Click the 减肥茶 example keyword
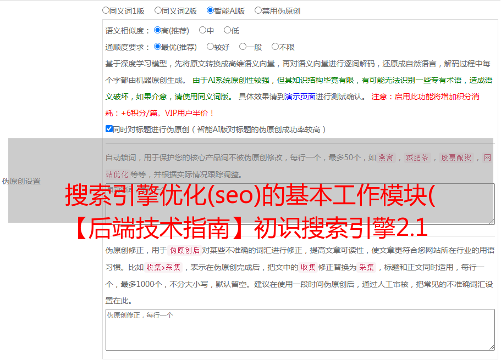501x361 pixels. click(417, 157)
